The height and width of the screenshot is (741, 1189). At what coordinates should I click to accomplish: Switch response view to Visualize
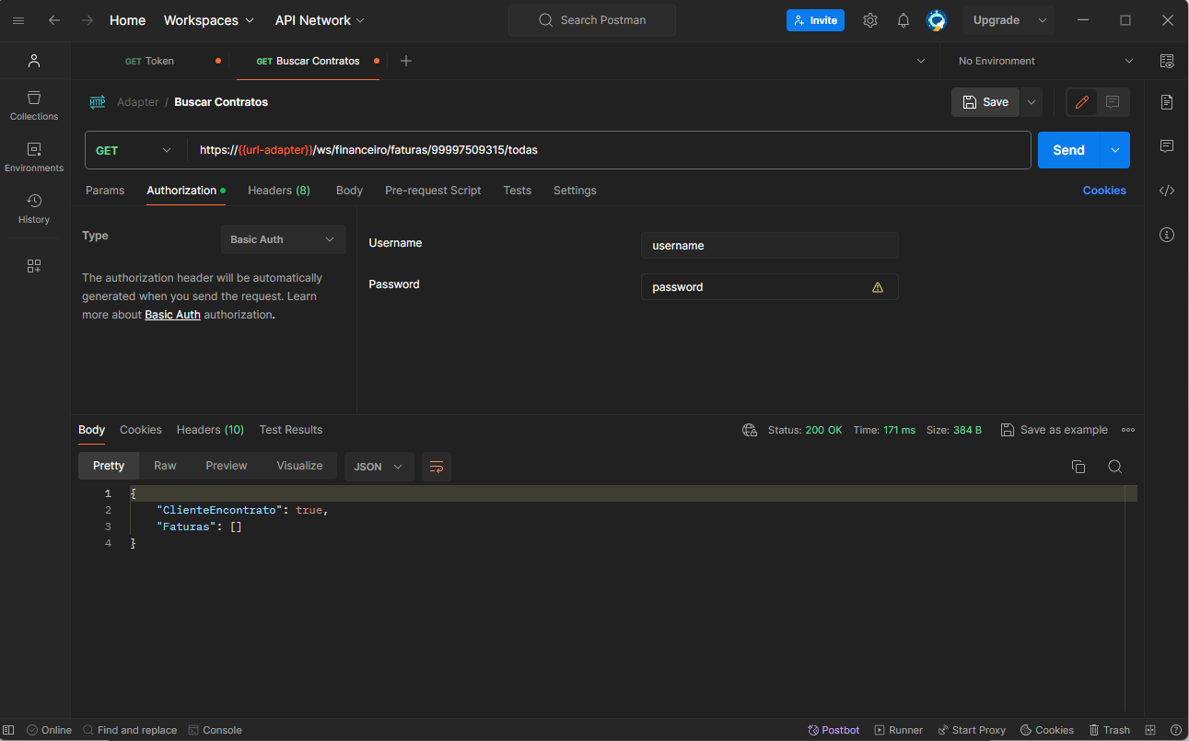coord(300,466)
